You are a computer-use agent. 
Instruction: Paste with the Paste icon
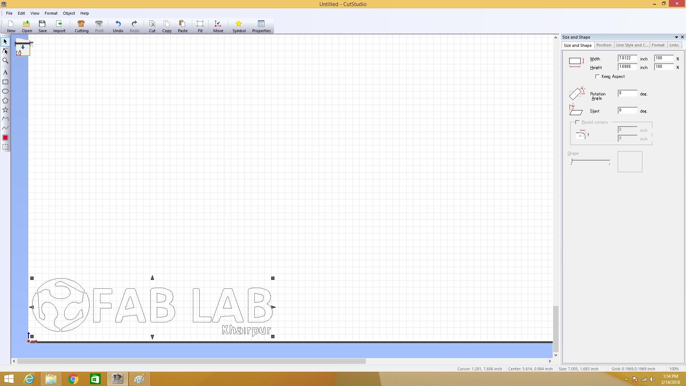click(183, 26)
